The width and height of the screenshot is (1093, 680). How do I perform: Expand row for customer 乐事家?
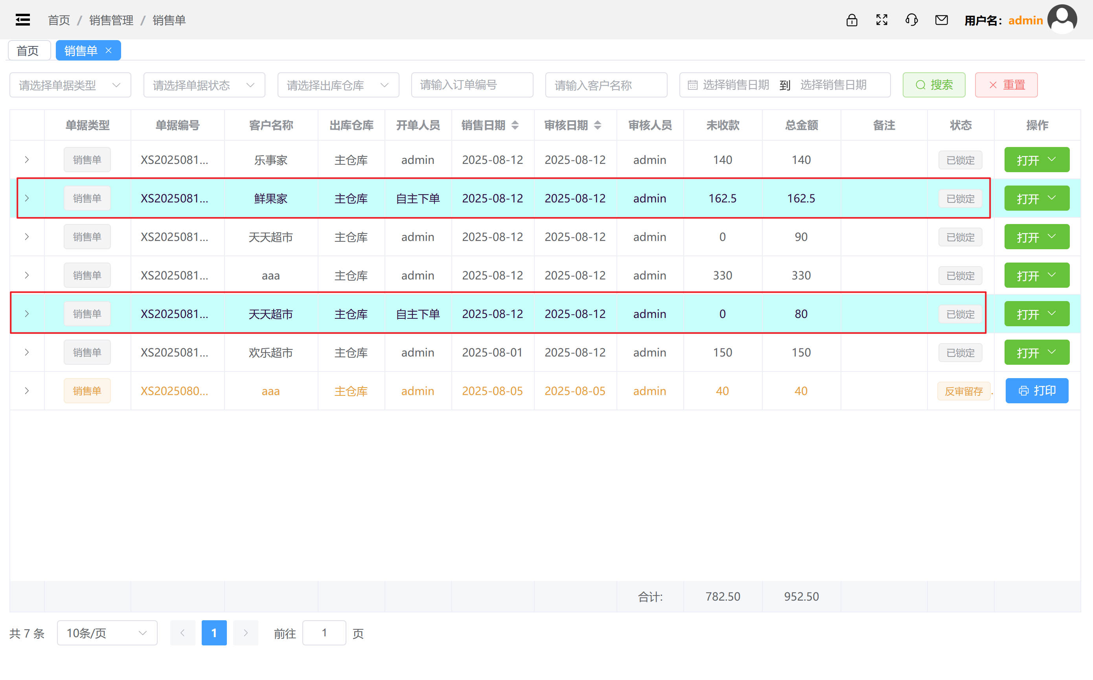(27, 160)
